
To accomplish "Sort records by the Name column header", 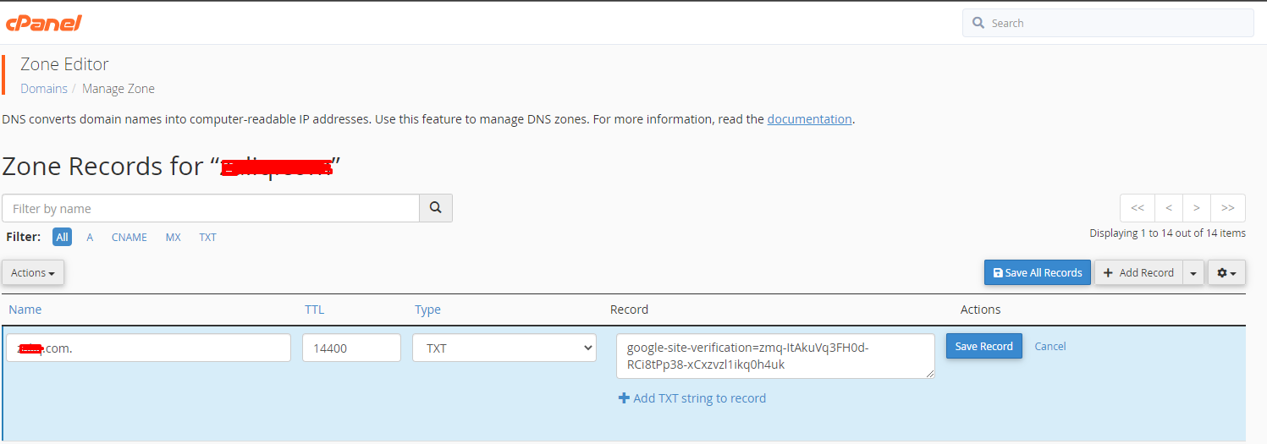I will coord(25,310).
